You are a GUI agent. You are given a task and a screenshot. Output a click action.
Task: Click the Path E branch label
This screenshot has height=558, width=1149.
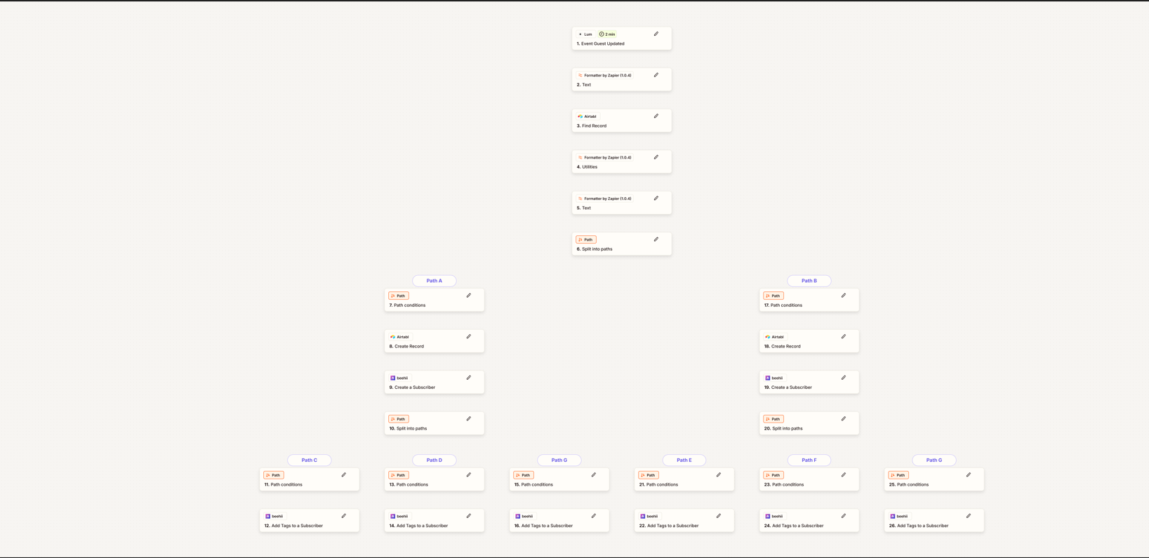point(684,460)
